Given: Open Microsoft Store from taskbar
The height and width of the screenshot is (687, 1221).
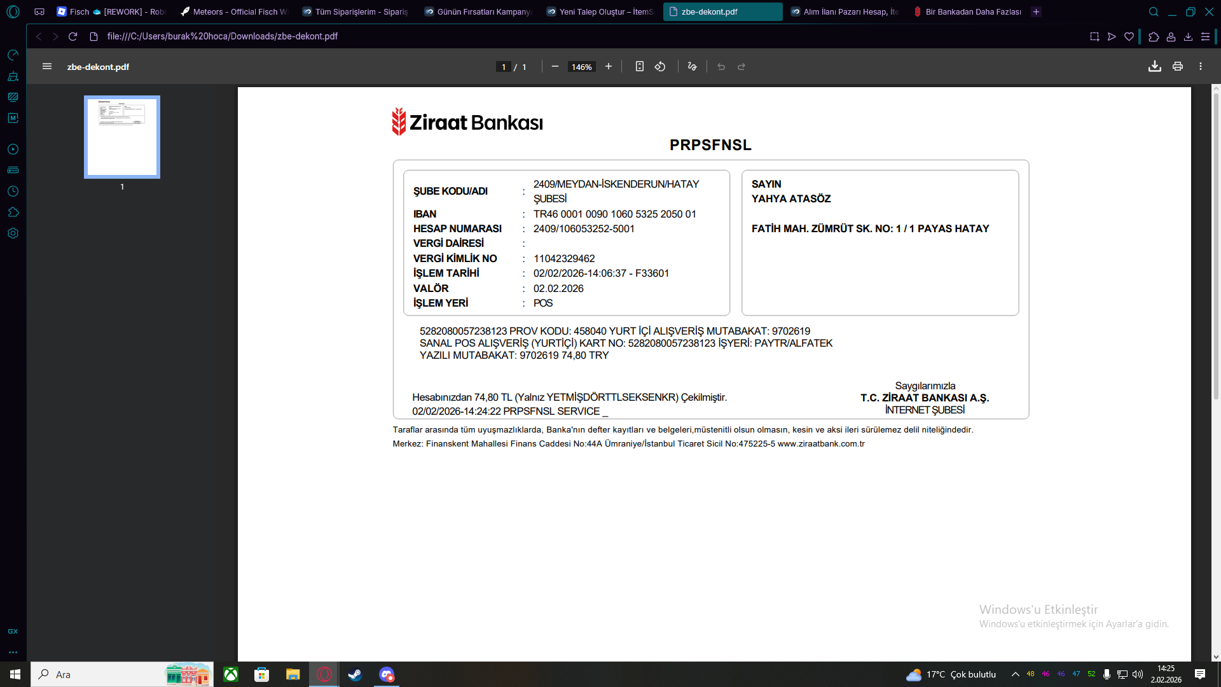Looking at the screenshot, I should (261, 674).
